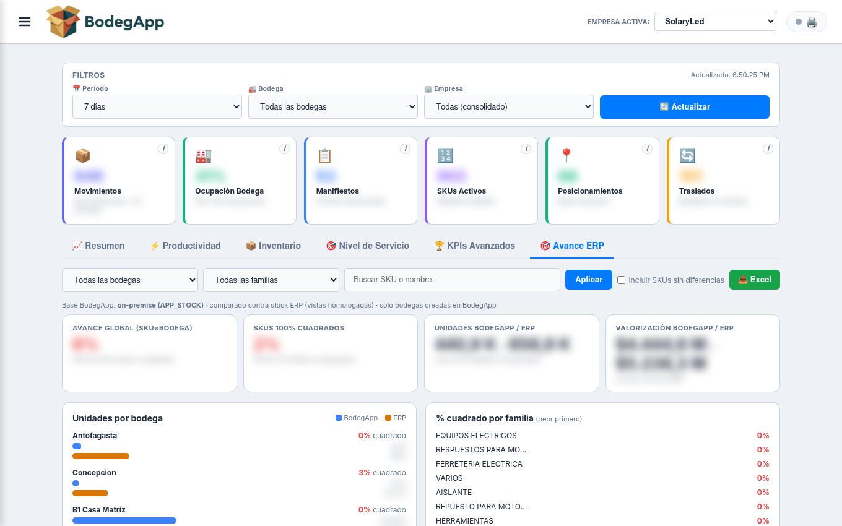Open info icon on Ocupación Bodega card
The width and height of the screenshot is (842, 526).
tap(284, 149)
